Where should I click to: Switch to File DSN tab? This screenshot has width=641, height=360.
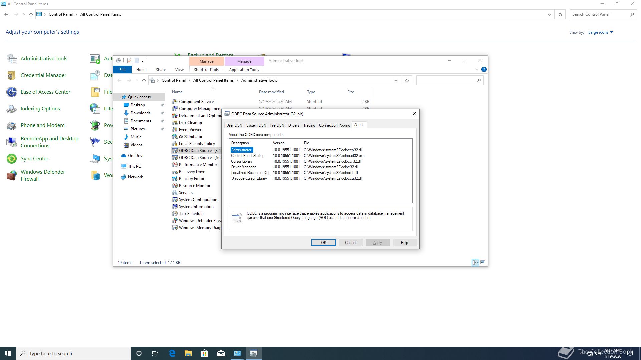tap(277, 125)
